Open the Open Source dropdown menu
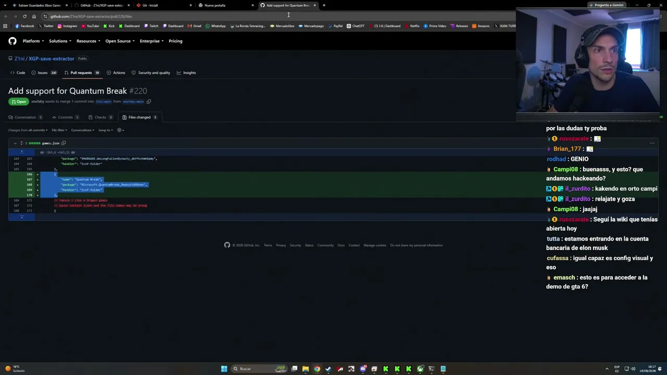The height and width of the screenshot is (375, 667). (x=120, y=41)
